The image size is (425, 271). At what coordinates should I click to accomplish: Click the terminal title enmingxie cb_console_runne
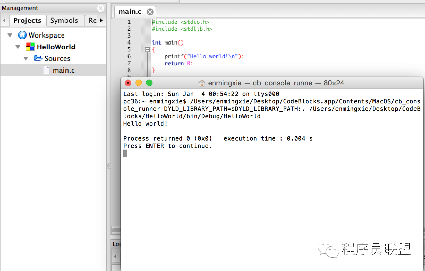point(276,83)
